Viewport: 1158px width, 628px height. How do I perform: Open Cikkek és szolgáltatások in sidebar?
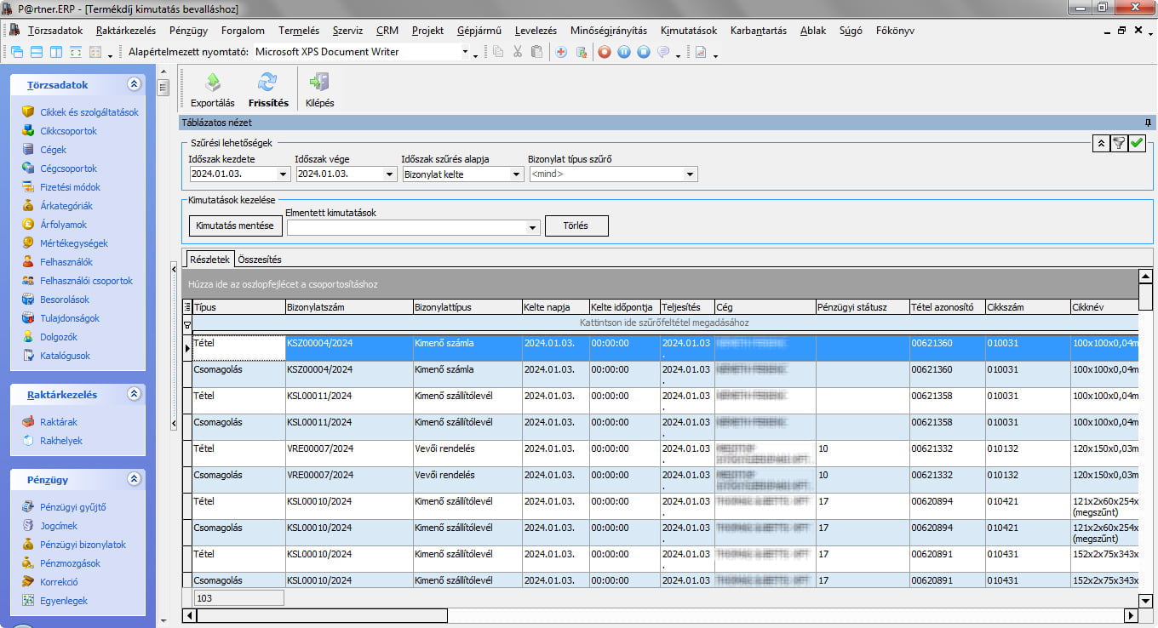coord(89,112)
